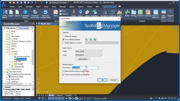Click the Export ribbon icon
180x101 pixels.
click(x=17, y=13)
